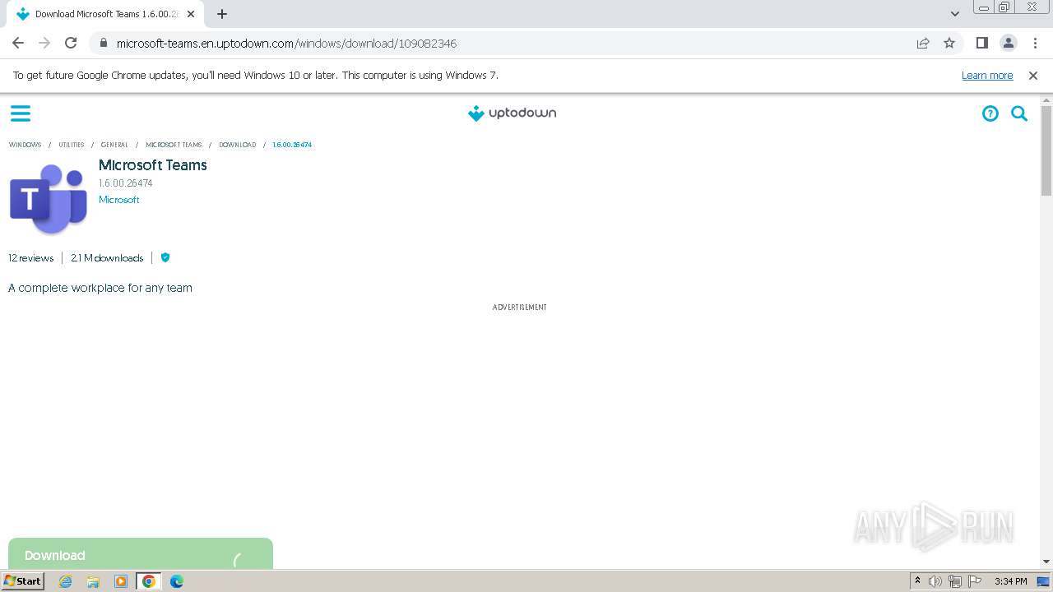Viewport: 1053px width, 592px height.
Task: Go to GENERAL breadcrumb
Action: pos(114,145)
